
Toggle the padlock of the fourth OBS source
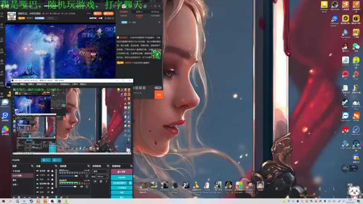[x=52, y=184]
